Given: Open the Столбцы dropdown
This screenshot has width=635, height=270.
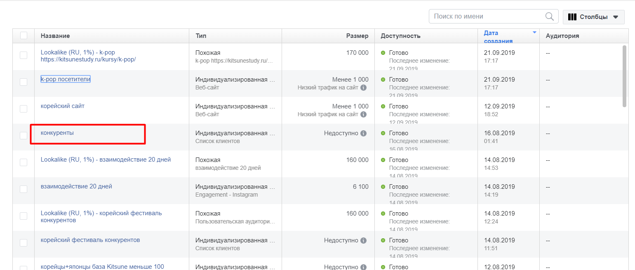Looking at the screenshot, I should pos(594,17).
